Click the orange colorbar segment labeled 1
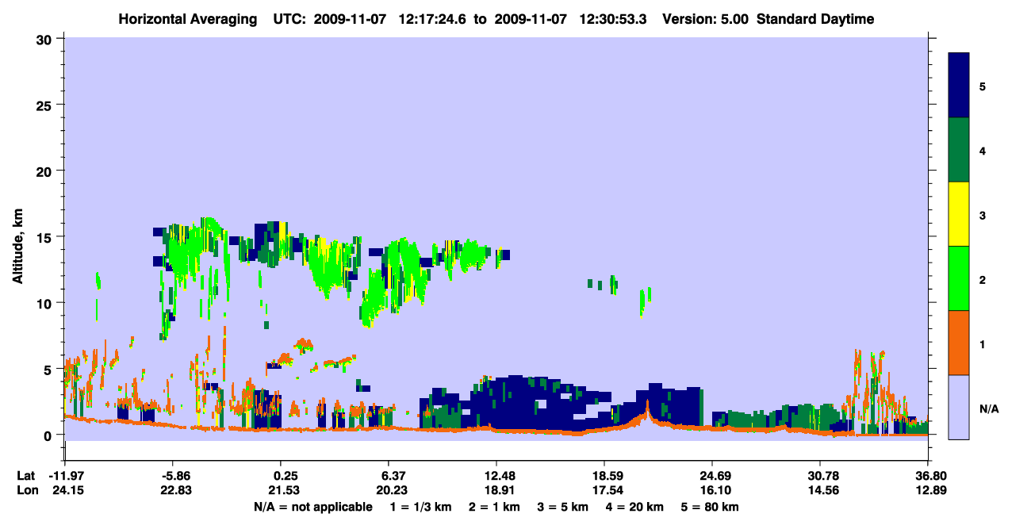1031x529 pixels. tap(959, 343)
